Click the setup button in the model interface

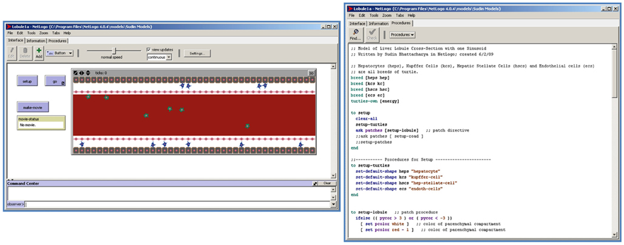point(27,81)
